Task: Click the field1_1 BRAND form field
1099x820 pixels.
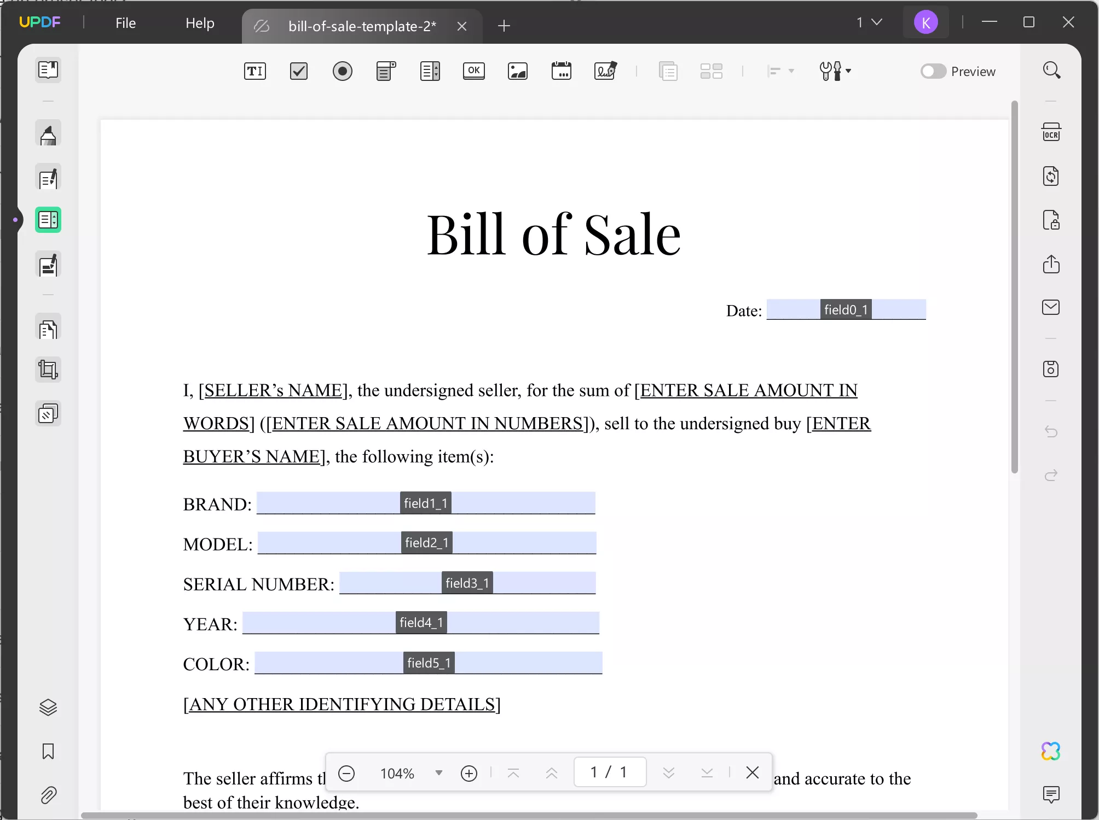Action: pos(426,503)
